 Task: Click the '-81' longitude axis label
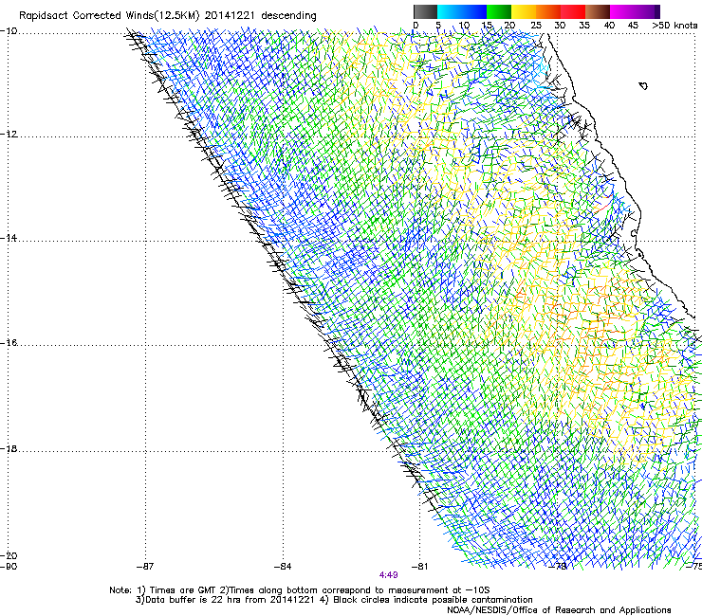click(x=419, y=567)
